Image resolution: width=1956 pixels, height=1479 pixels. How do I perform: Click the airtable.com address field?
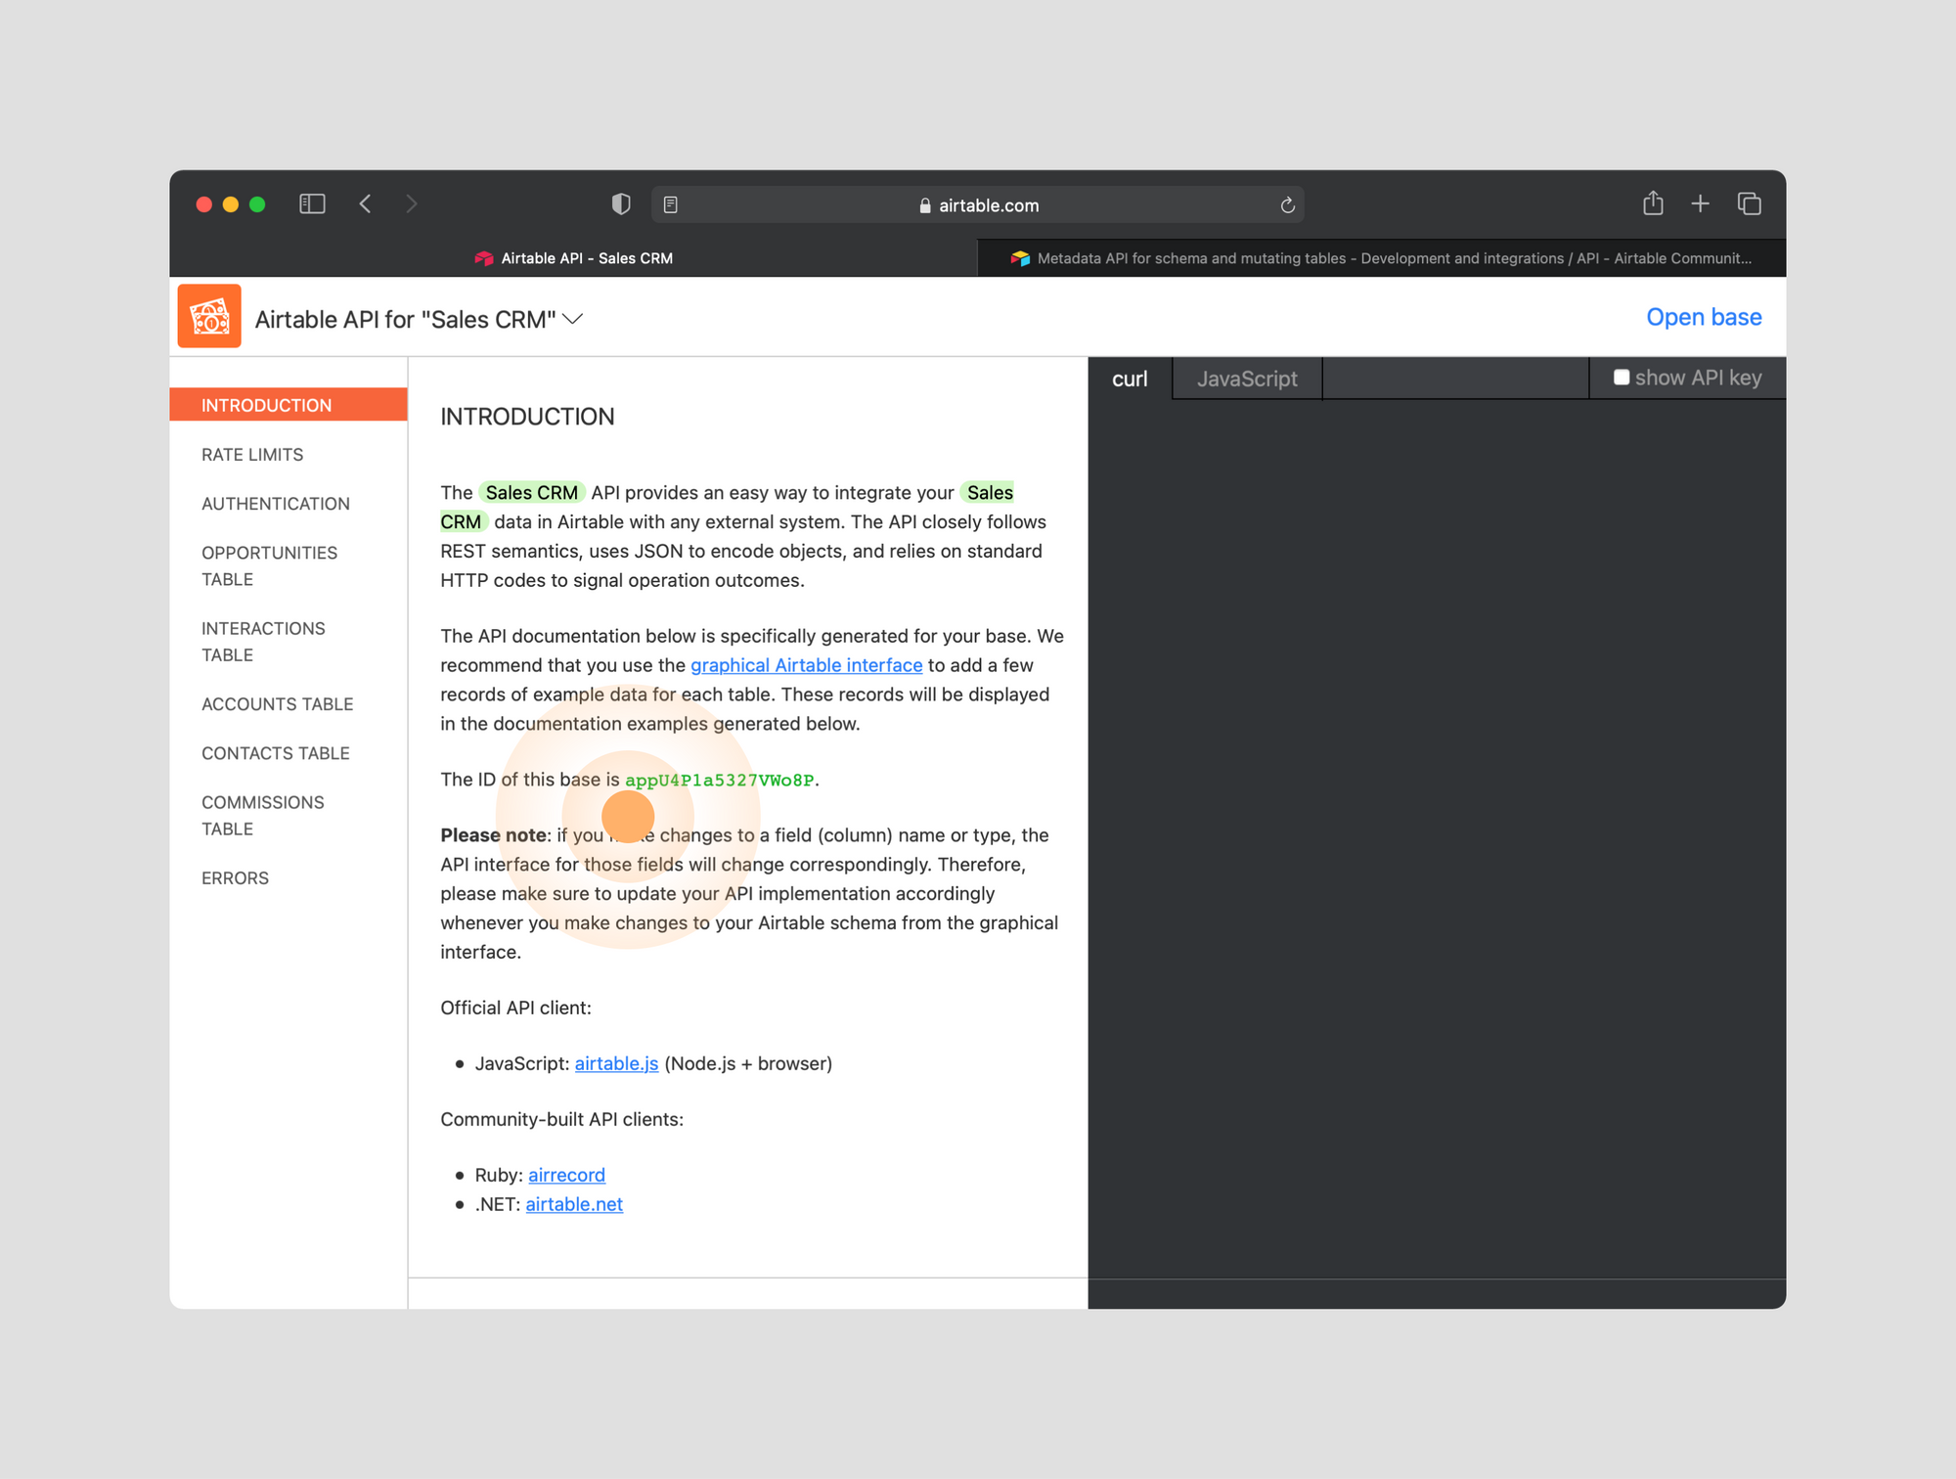coord(978,205)
